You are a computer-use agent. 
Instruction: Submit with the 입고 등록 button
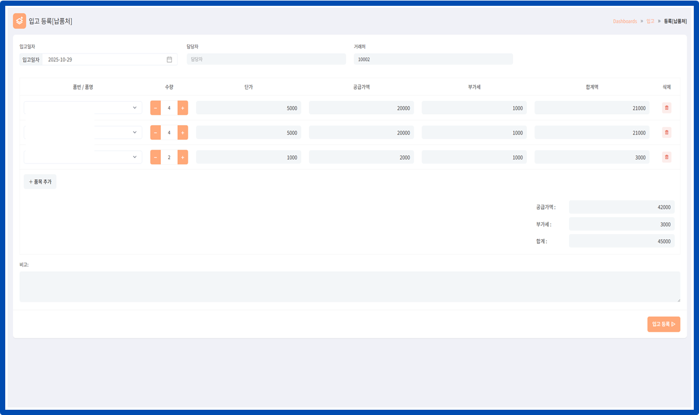663,324
